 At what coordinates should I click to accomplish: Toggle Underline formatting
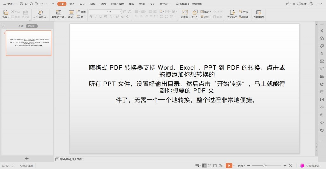coord(101,17)
